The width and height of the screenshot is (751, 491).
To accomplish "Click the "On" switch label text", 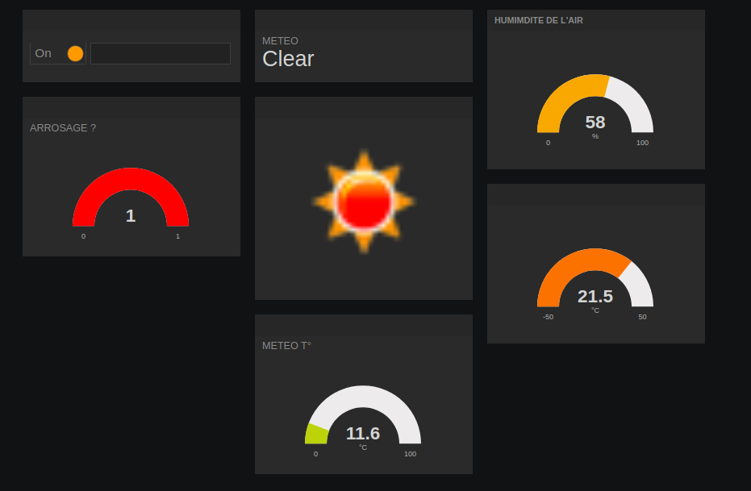I will pyautogui.click(x=43, y=53).
